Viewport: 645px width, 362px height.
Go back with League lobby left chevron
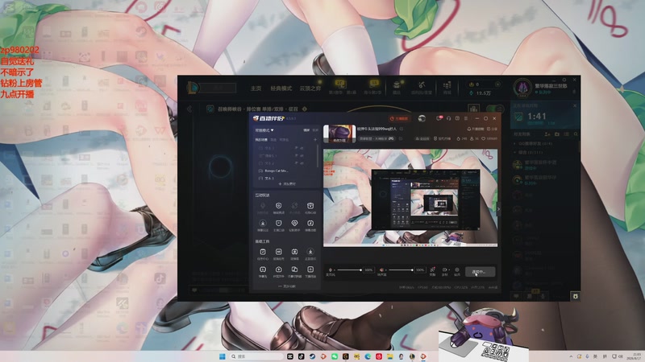189,109
